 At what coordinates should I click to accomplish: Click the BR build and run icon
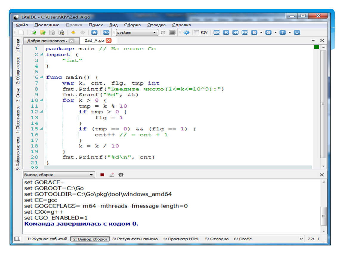217,33
